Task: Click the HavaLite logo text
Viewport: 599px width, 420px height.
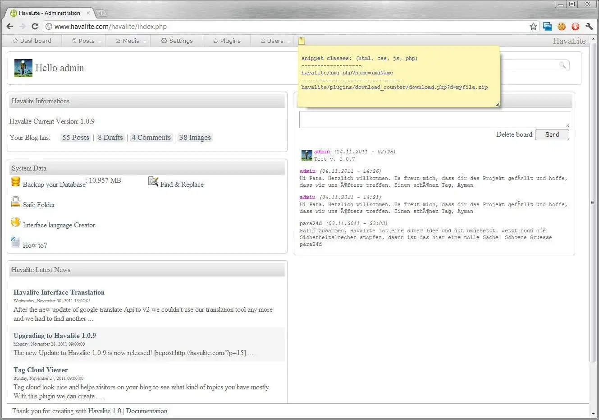Action: (x=569, y=41)
